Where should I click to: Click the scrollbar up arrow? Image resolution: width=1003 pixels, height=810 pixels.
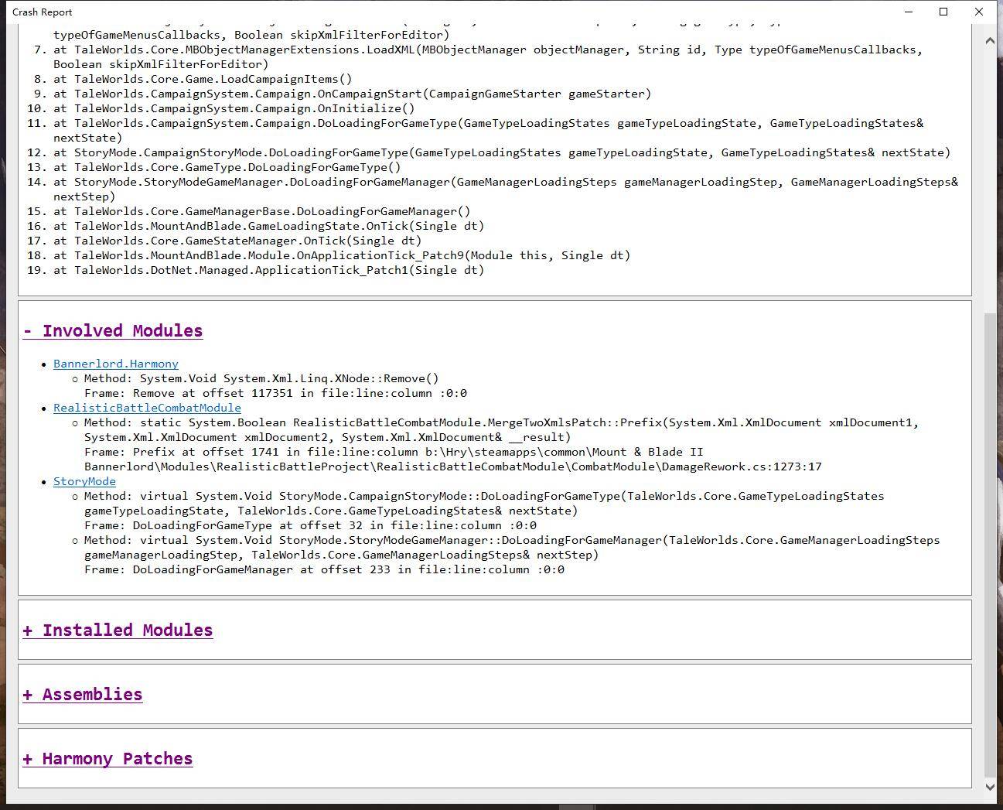tap(990, 40)
